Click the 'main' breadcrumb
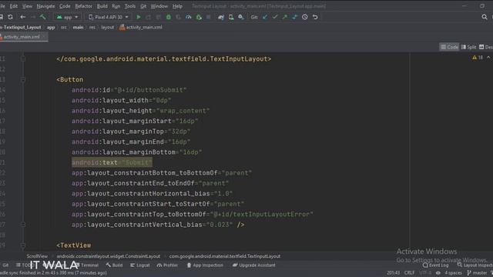Viewport: 493px width, 277px height. click(78, 28)
